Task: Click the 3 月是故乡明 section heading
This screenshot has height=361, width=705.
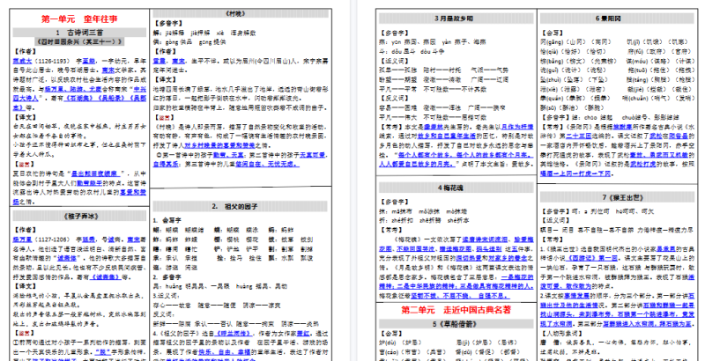Action: (x=454, y=18)
